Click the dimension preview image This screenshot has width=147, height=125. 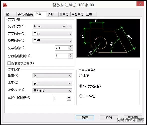108,38
